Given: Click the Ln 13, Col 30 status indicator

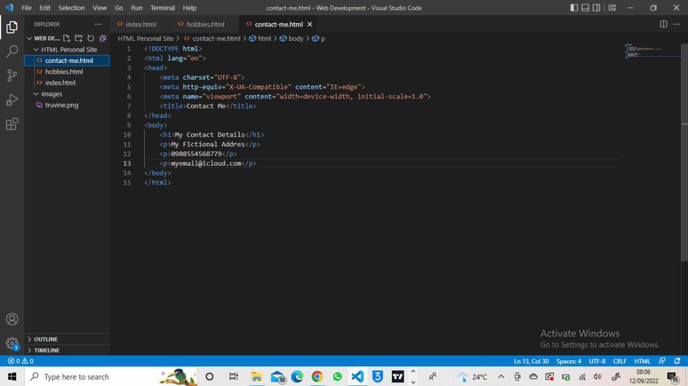Looking at the screenshot, I should (531, 361).
